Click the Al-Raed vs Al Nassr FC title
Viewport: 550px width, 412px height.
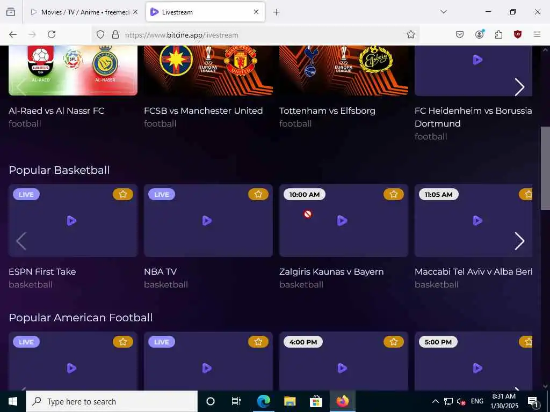pos(56,111)
